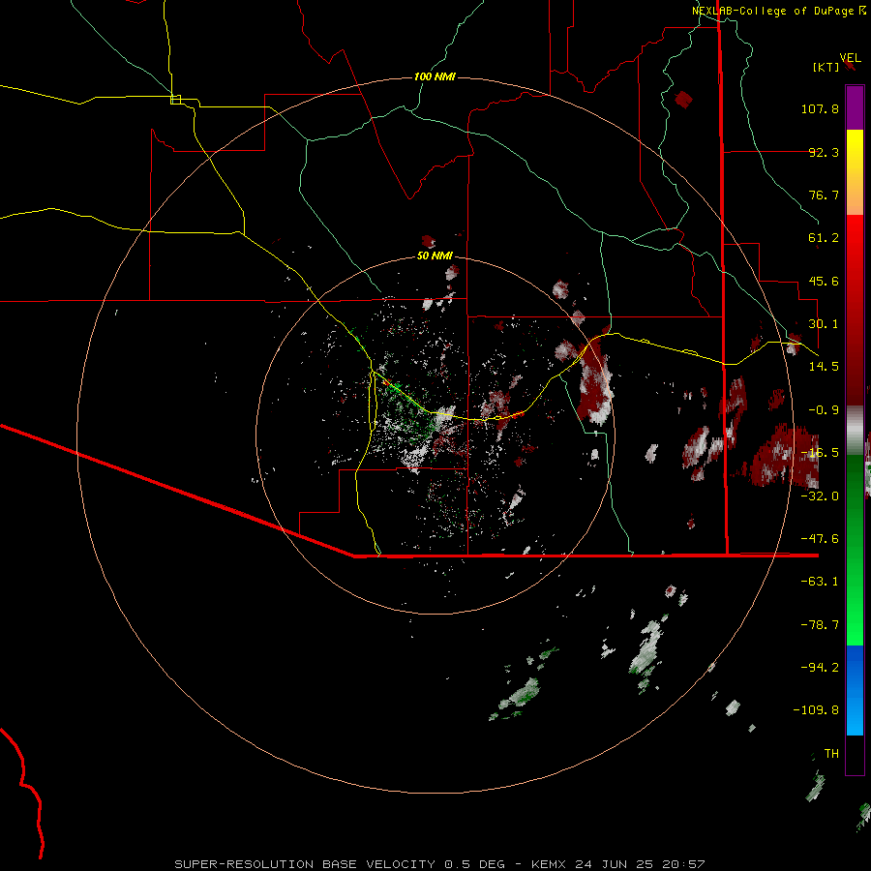Viewport: 871px width, 871px height.
Task: Click the TH label on the legend
Action: [x=831, y=754]
